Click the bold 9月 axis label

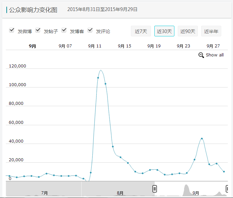pyautogui.click(x=32, y=46)
